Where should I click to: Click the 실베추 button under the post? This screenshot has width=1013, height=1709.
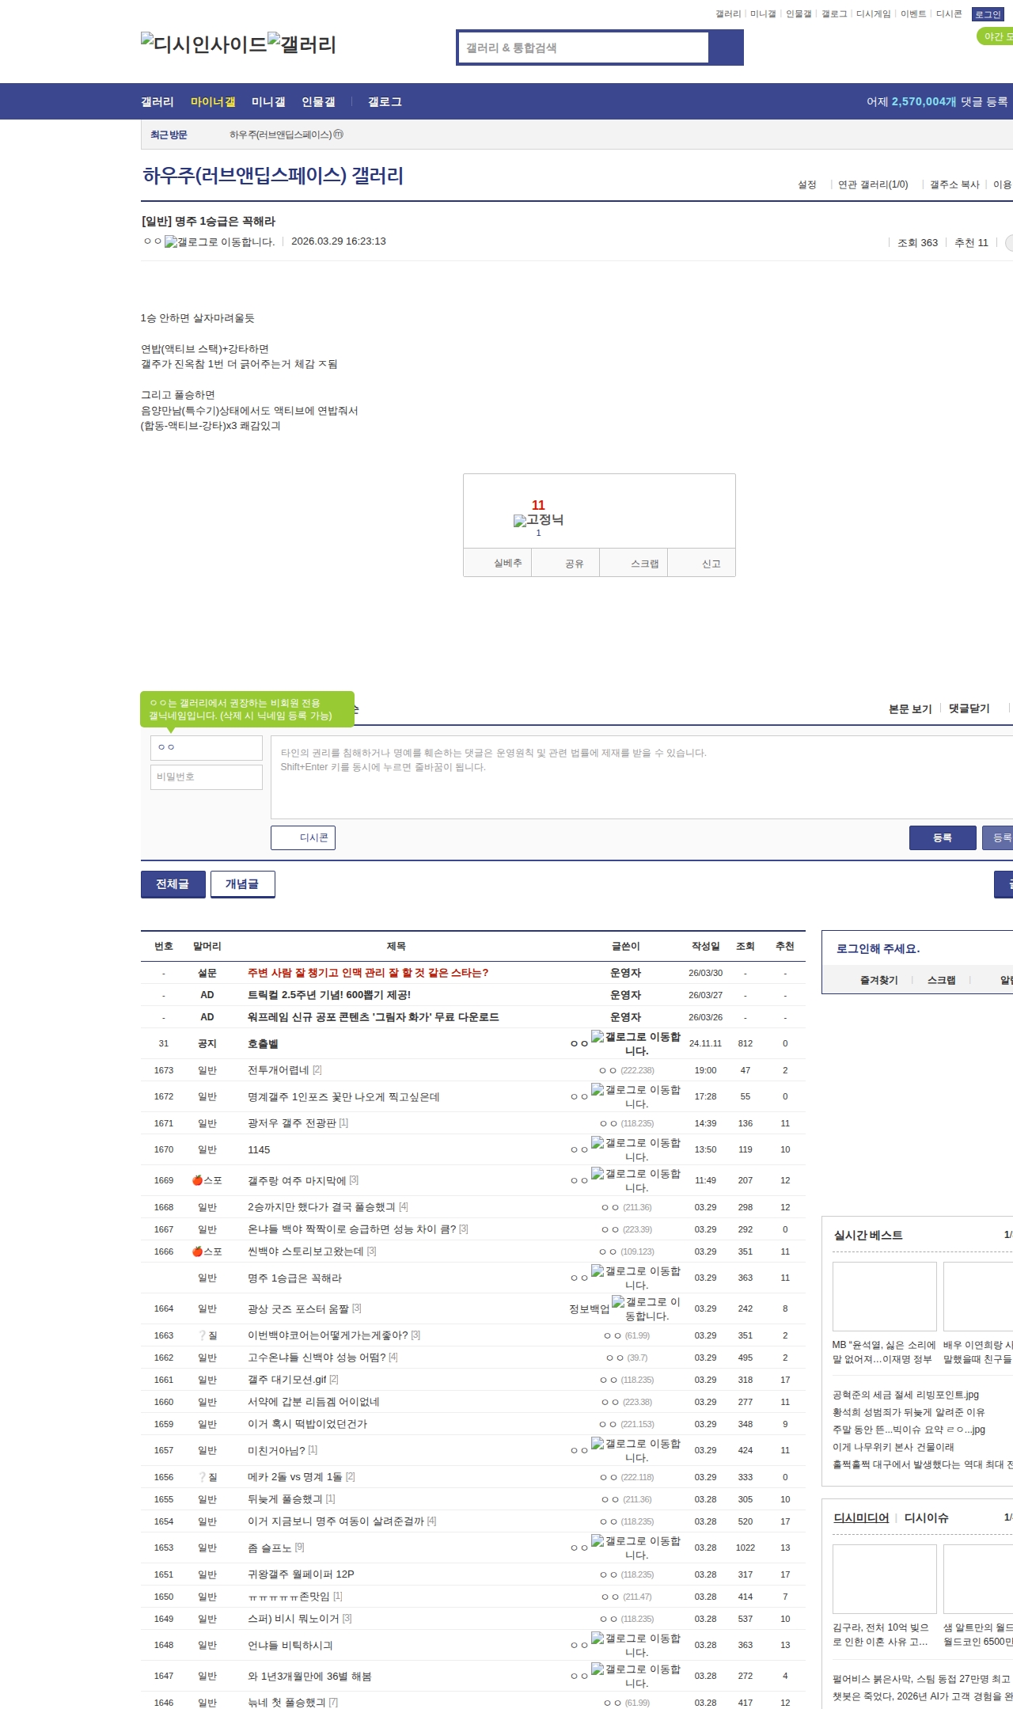click(x=498, y=563)
